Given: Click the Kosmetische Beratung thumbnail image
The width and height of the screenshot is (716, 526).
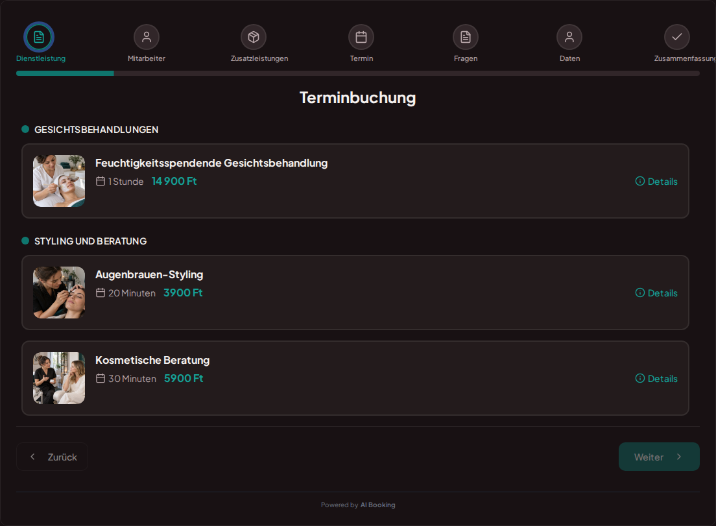Looking at the screenshot, I should pos(59,378).
